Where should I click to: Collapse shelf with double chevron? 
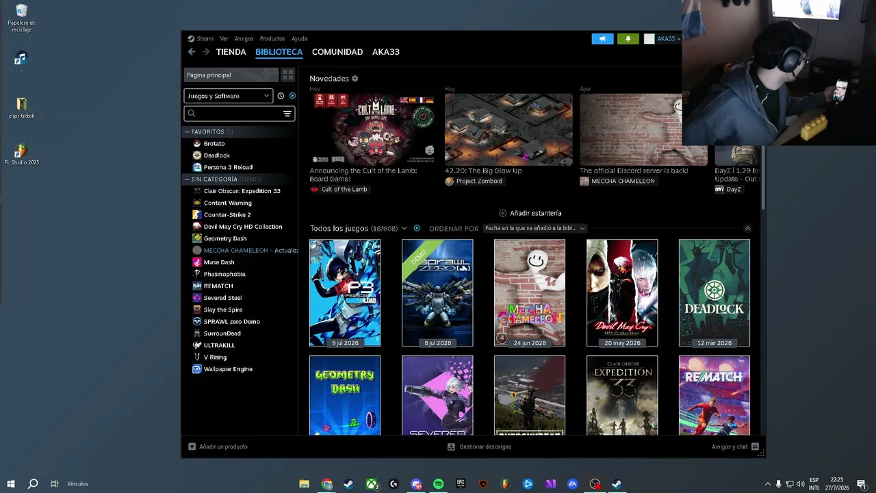click(747, 228)
